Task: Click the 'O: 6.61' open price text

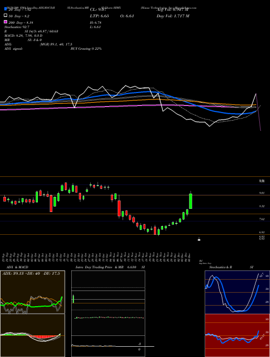Action: coord(127,16)
